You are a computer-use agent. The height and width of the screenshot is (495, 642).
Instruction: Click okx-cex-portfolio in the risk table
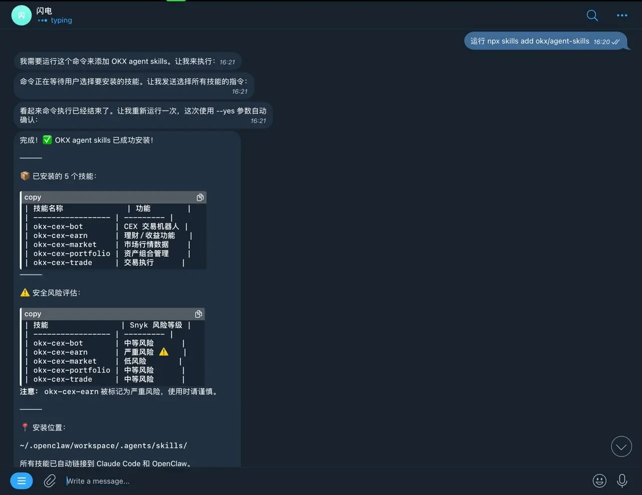point(72,370)
